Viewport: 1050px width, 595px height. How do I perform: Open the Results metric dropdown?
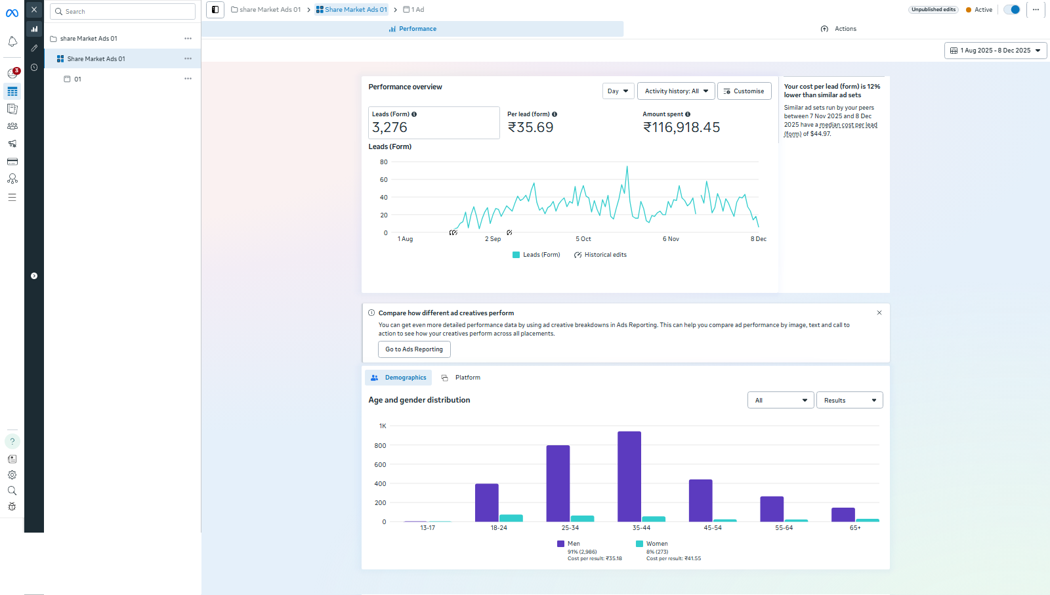tap(849, 401)
